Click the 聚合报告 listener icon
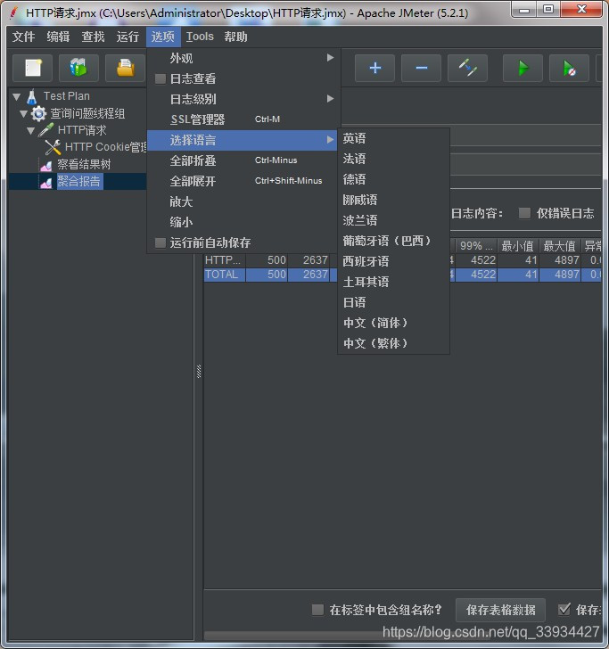The height and width of the screenshot is (649, 609). coord(46,182)
